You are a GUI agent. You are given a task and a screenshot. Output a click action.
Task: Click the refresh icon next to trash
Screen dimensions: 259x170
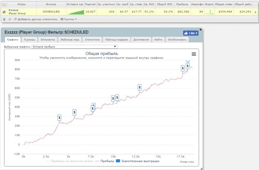click(x=10, y=19)
